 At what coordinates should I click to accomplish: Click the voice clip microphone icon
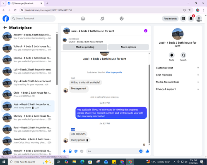click(x=64, y=151)
